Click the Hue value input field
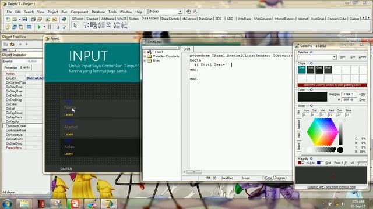373x209 pixels. (306, 115)
